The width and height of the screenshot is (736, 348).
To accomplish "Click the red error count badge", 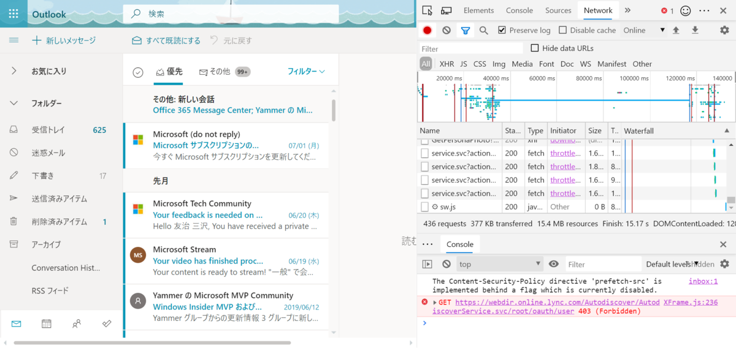I will [x=667, y=11].
